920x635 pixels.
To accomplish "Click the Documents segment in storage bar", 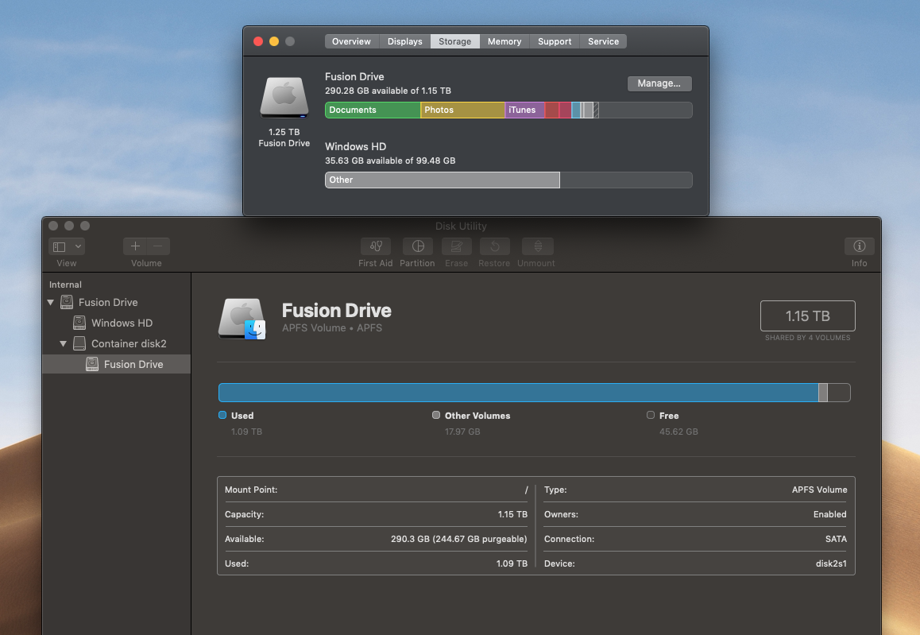I will [373, 110].
